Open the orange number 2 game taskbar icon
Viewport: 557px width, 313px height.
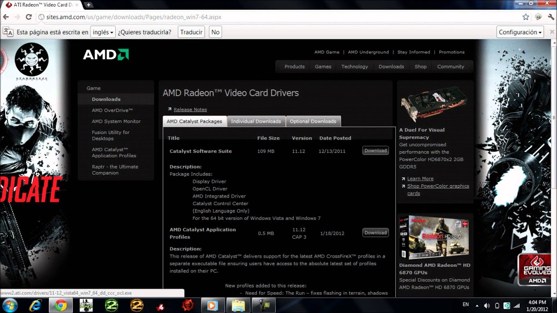[x=137, y=306]
